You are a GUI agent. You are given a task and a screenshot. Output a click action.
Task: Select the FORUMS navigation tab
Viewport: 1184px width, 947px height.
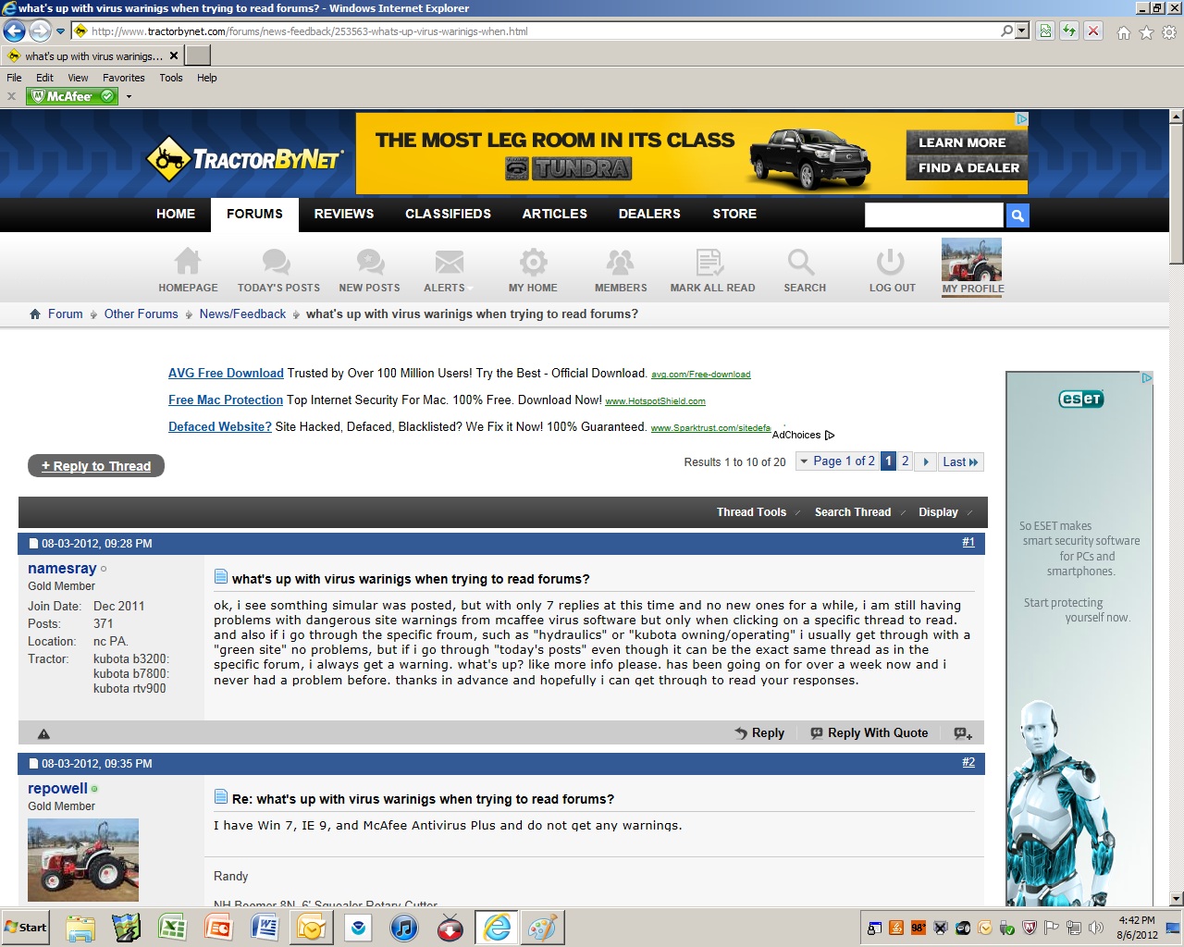click(x=254, y=214)
